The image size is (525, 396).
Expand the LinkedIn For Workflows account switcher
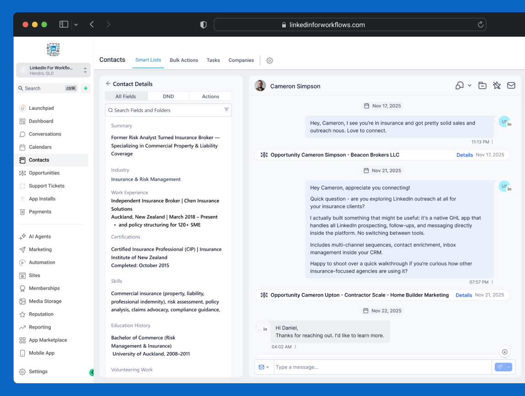(x=54, y=70)
